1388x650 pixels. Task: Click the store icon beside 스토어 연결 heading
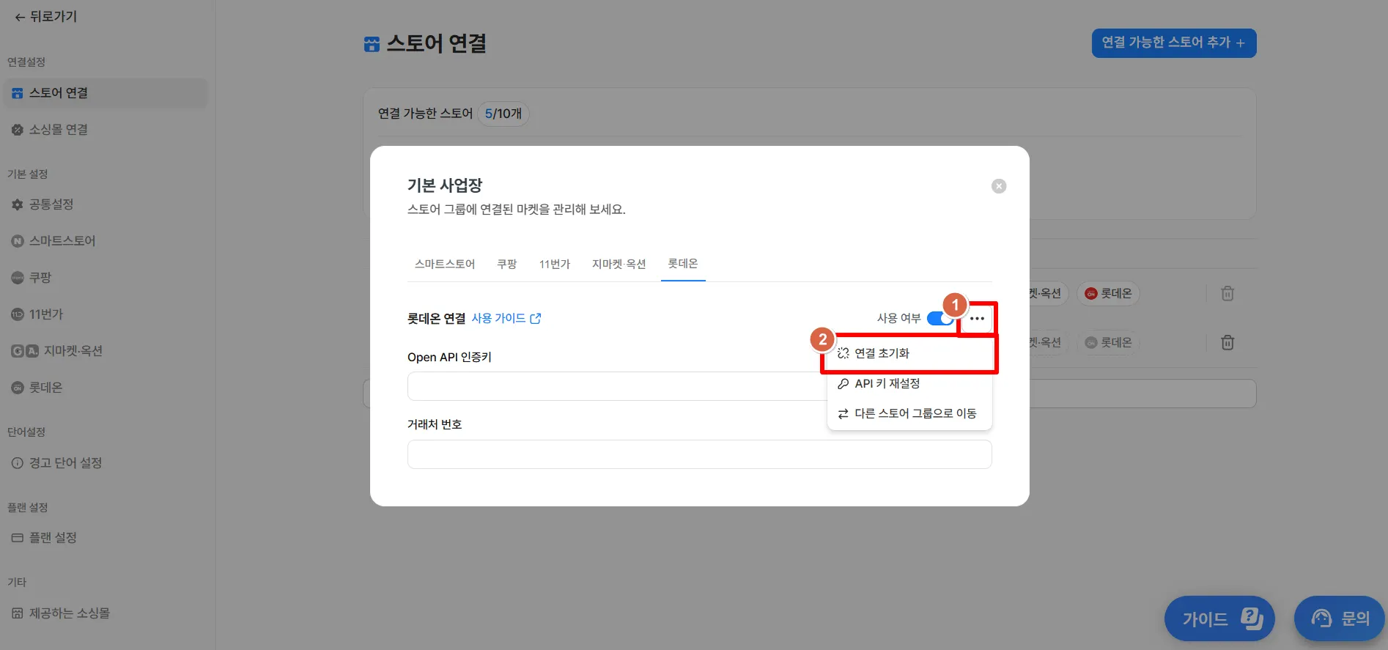[372, 45]
